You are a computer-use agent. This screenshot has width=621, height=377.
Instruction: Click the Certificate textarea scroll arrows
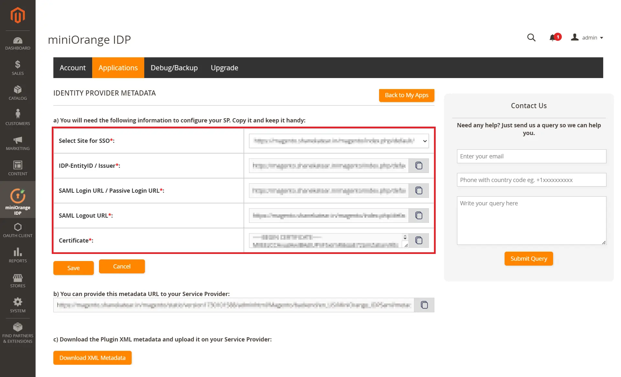405,237
